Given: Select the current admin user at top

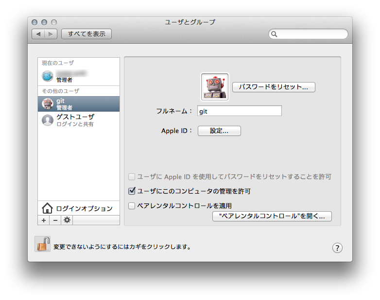Looking at the screenshot, I should (x=79, y=76).
